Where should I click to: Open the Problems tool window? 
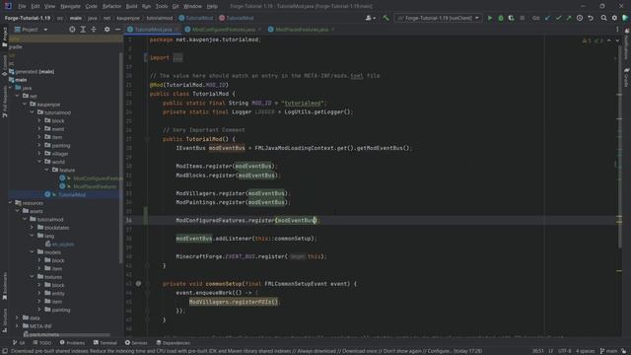tap(72, 343)
